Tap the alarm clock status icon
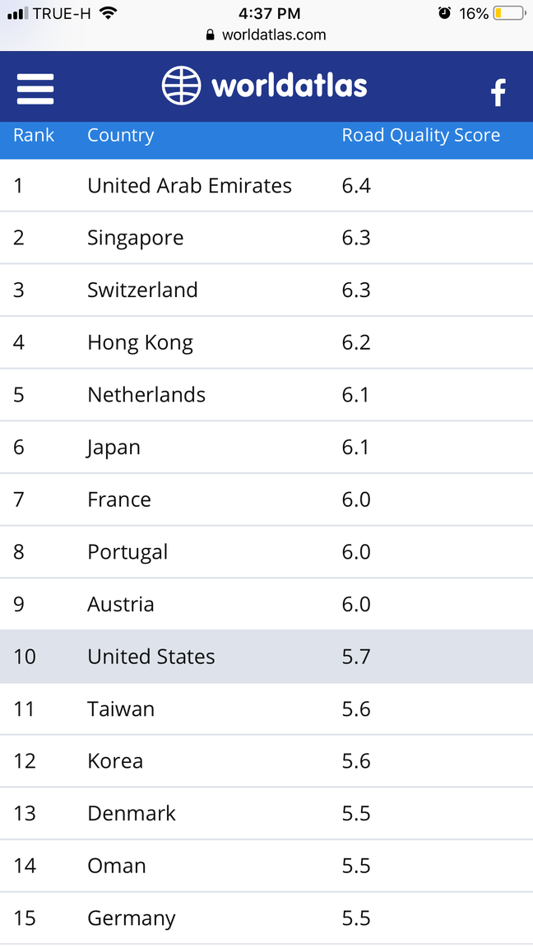This screenshot has width=533, height=948. [x=445, y=12]
